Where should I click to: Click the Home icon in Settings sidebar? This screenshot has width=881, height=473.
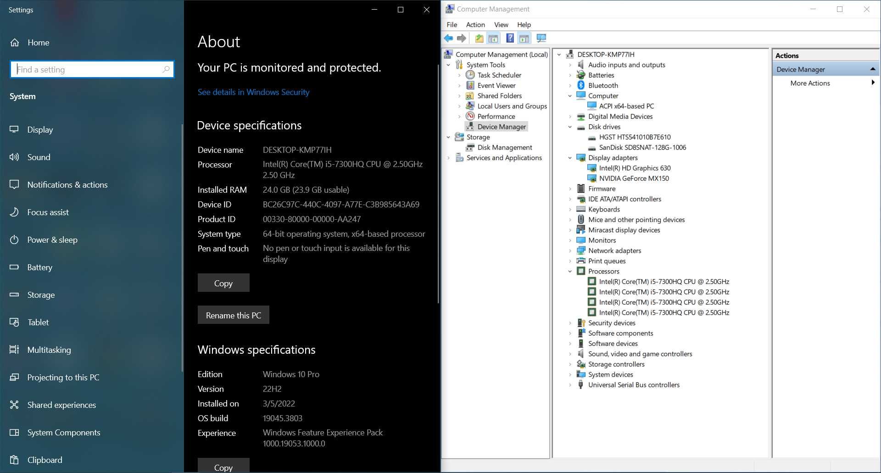point(15,43)
